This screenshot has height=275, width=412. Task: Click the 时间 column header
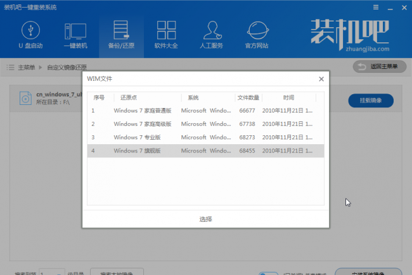click(x=288, y=97)
